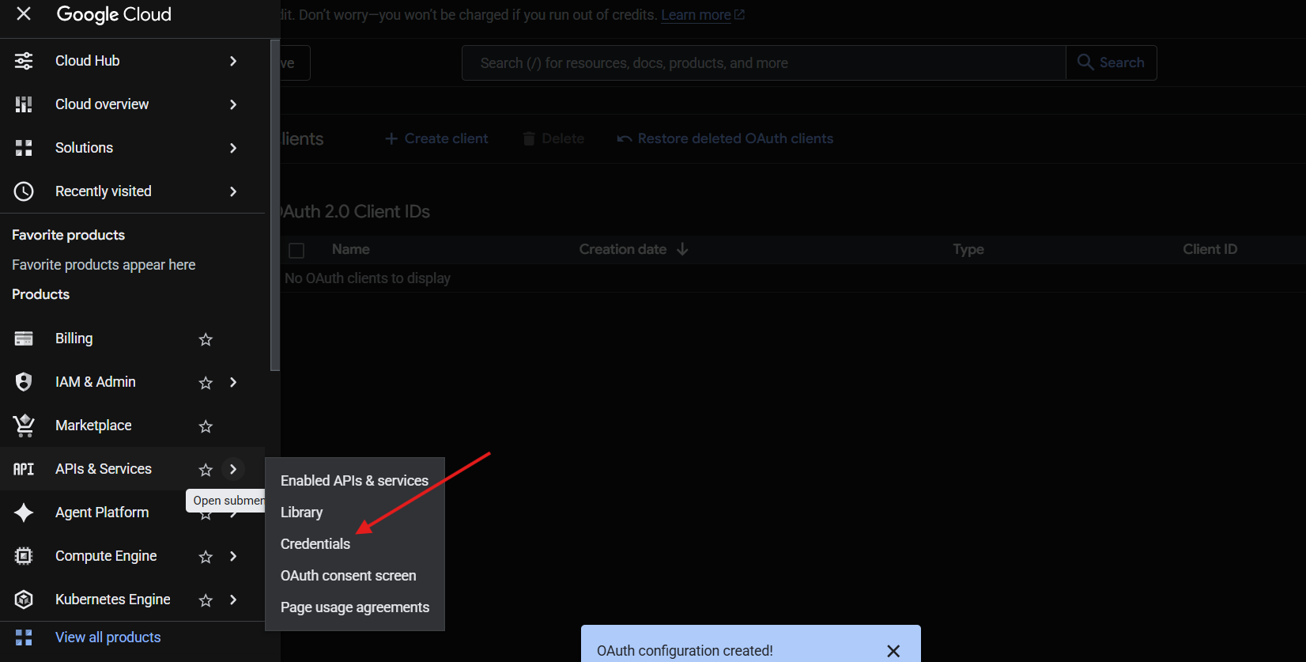Click the Creation date column header
1306x662 pixels.
click(x=623, y=249)
